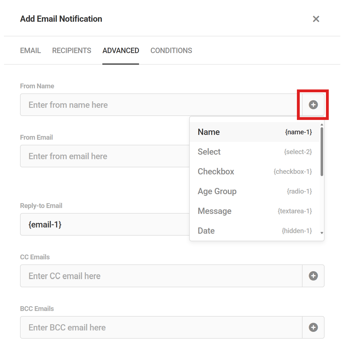Click the plus icon beside From Name
344x355 pixels.
(x=313, y=105)
